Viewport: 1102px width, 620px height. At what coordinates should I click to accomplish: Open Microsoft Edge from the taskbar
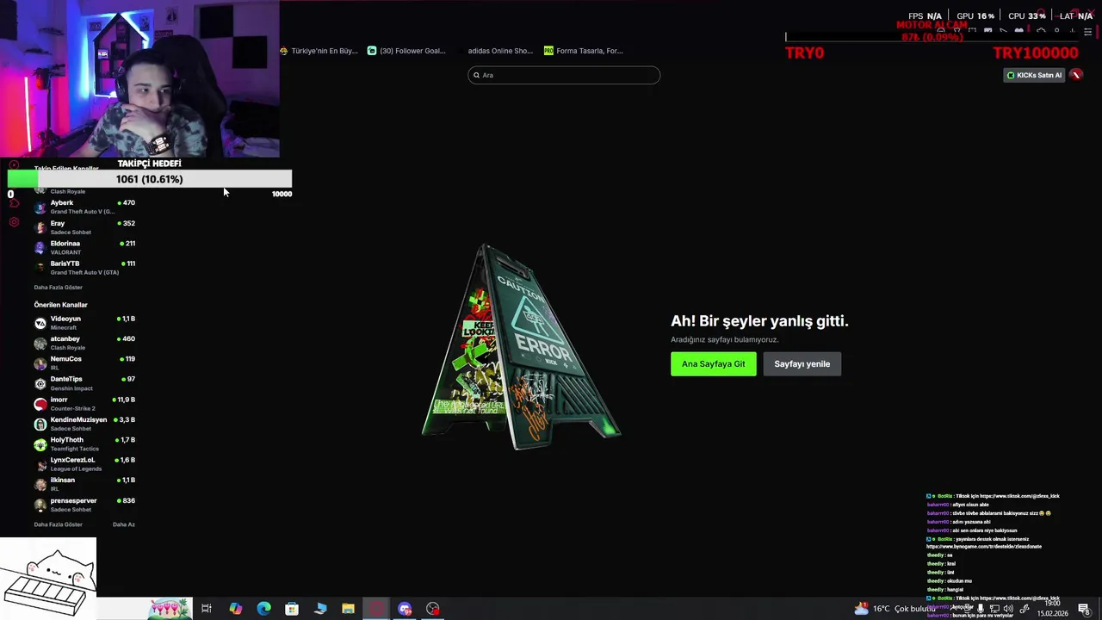263,609
